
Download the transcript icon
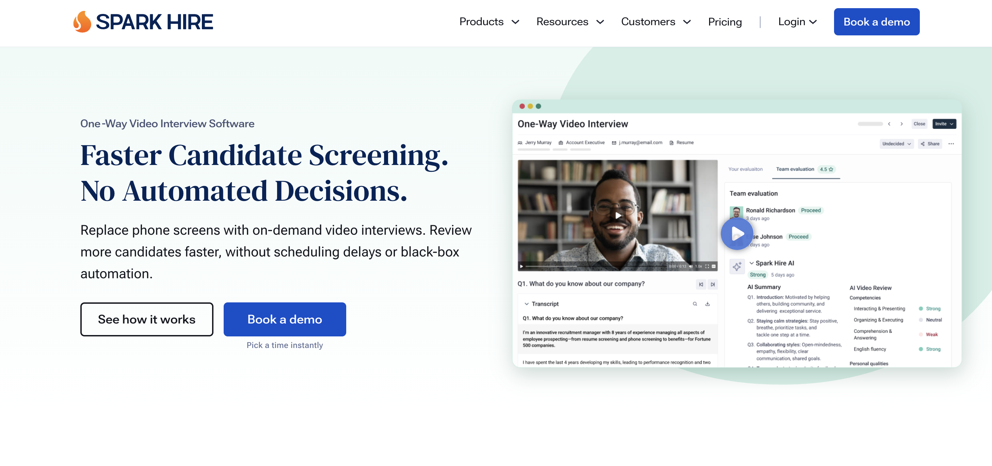(707, 304)
